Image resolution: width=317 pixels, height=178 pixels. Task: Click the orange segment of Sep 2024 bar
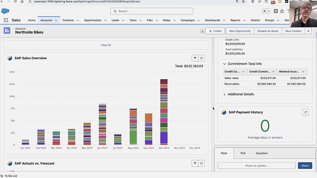(149, 118)
